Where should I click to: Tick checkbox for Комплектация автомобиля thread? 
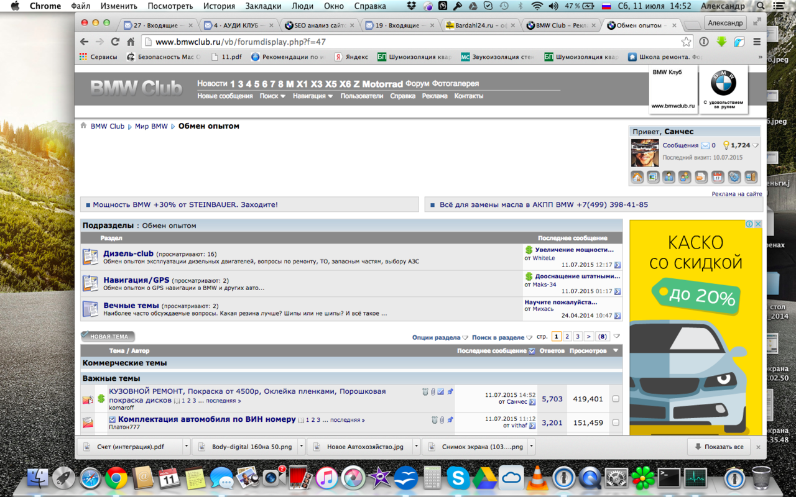[x=616, y=422]
